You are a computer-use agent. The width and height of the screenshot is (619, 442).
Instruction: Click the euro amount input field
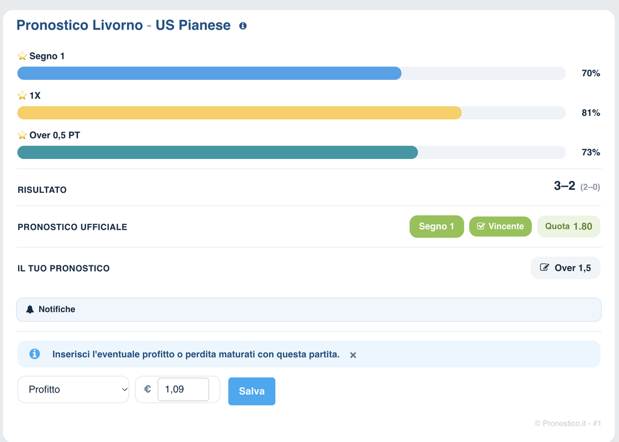[183, 389]
